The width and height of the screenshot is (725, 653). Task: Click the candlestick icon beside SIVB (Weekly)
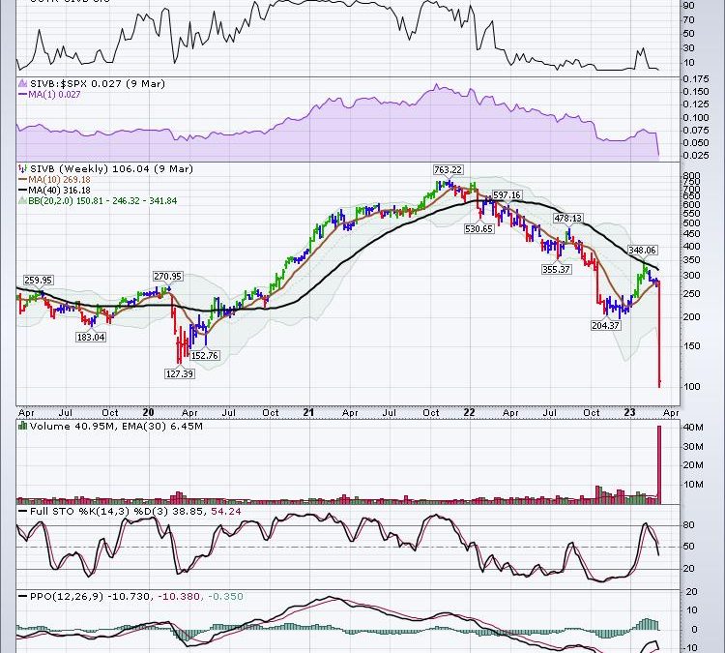pyautogui.click(x=22, y=169)
